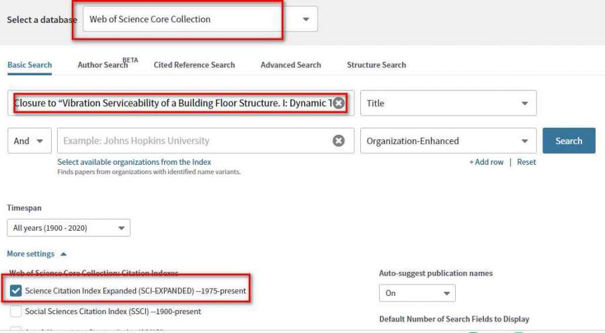Change the And boolean operator dropdown

click(30, 141)
